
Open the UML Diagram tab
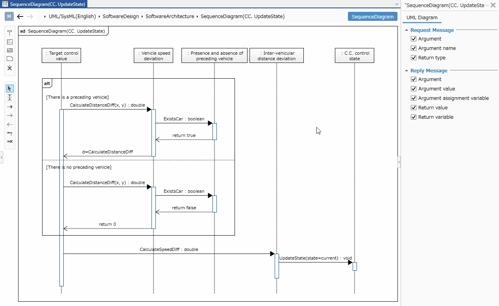tap(422, 17)
